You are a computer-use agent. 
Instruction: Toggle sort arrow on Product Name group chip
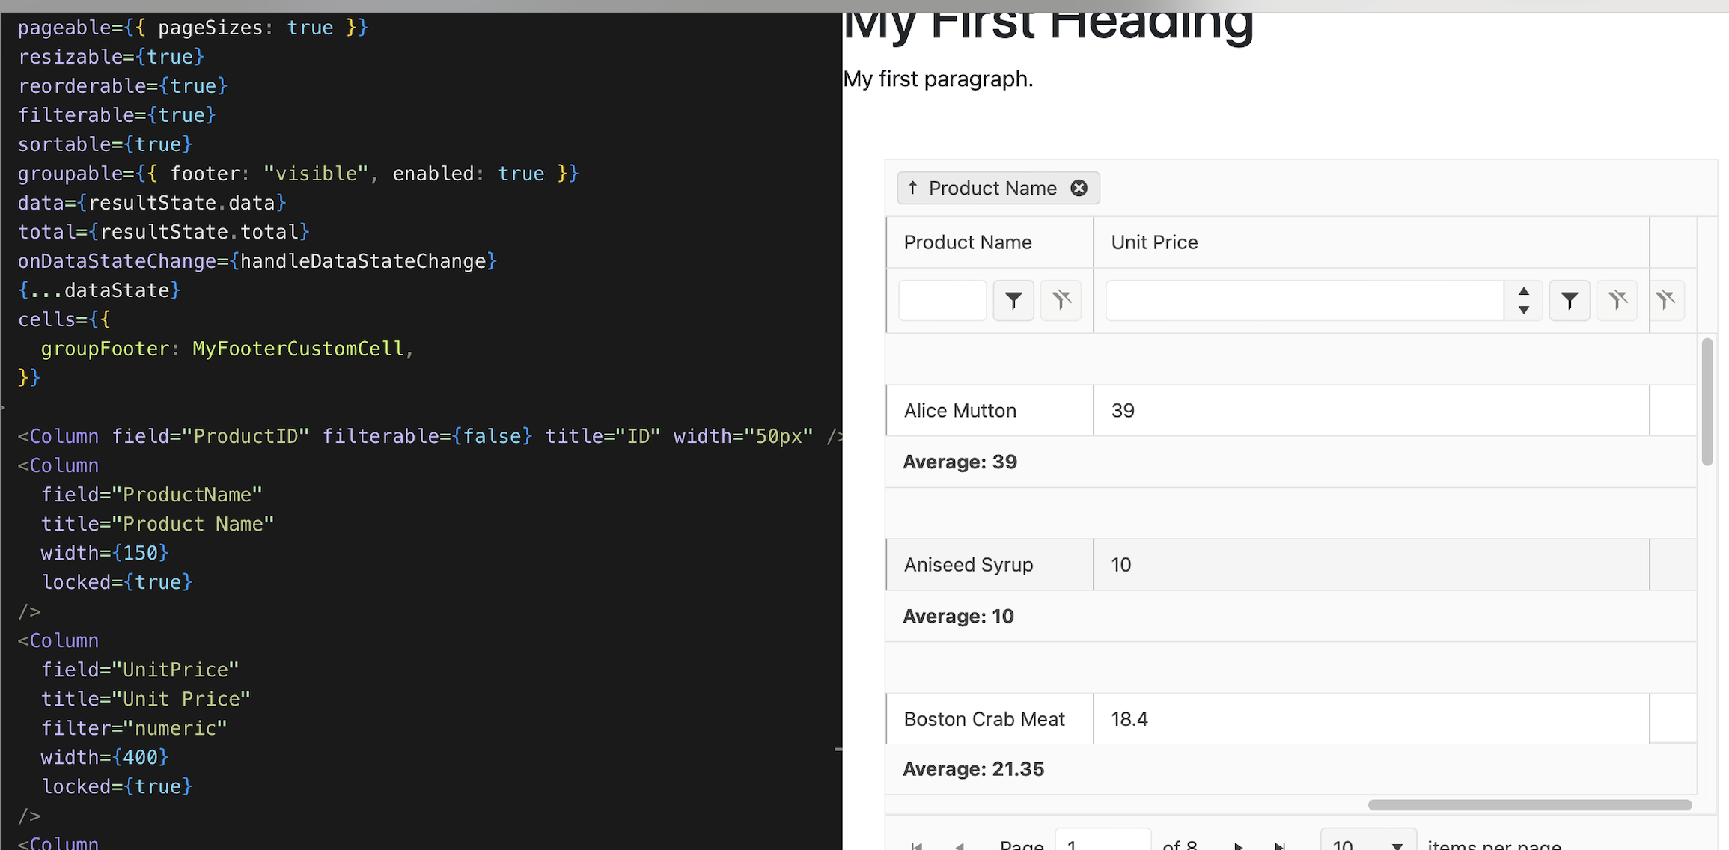coord(912,188)
